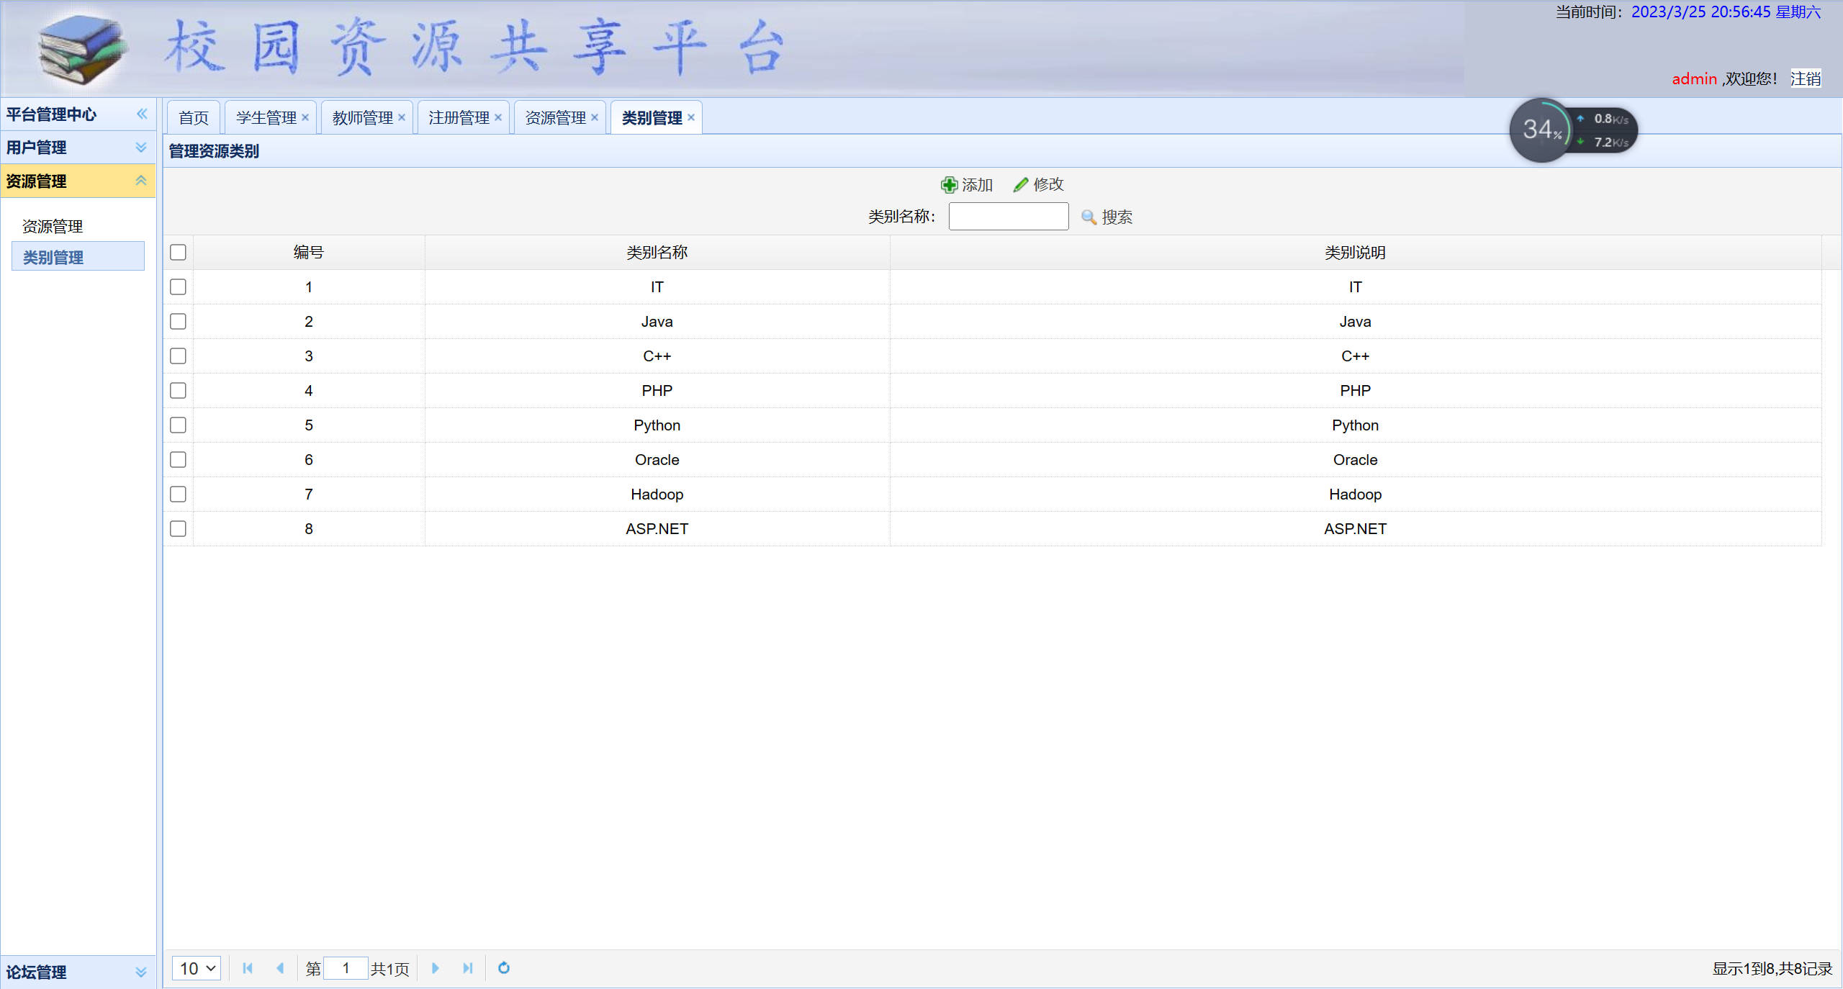
Task: Collapse sidebar with double-left arrow icon
Action: [x=142, y=114]
